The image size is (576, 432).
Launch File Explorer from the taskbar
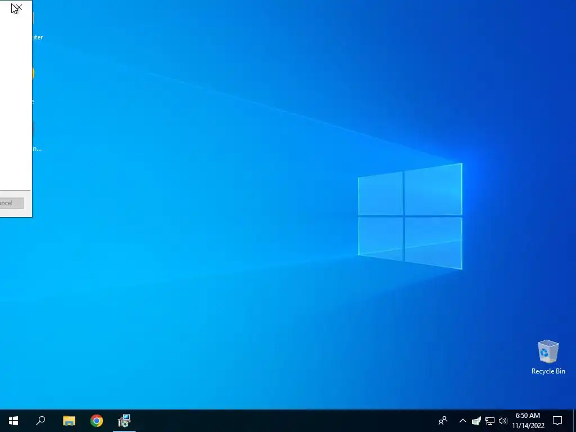click(69, 421)
